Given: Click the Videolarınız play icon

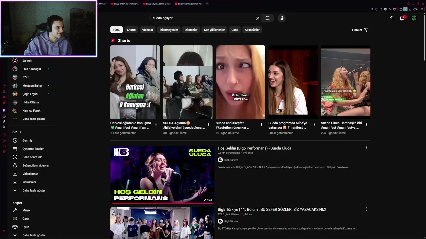Looking at the screenshot, I should (15, 174).
